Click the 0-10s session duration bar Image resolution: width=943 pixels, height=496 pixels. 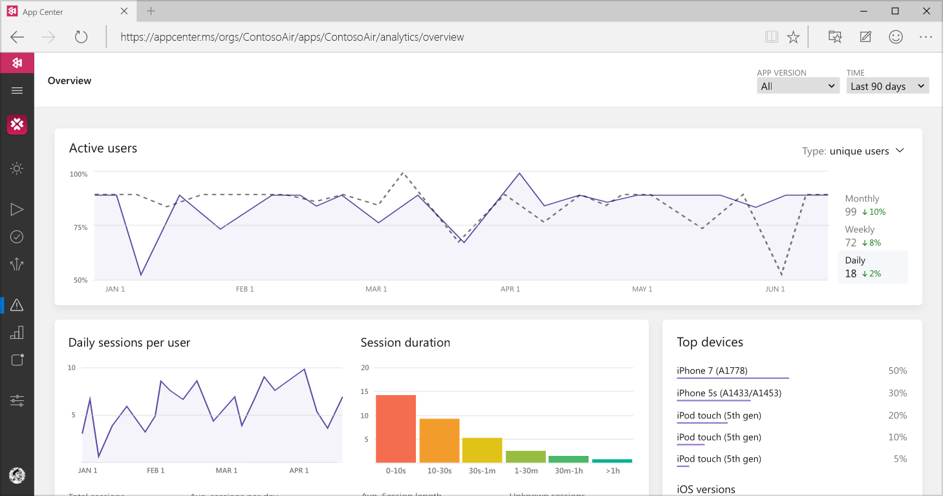[x=396, y=429]
